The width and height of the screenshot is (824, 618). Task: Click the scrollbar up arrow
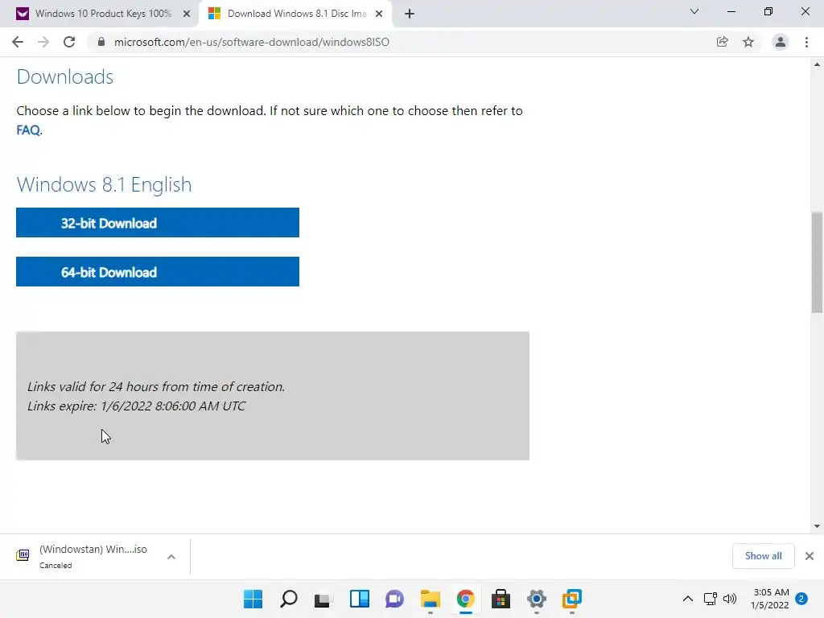click(x=817, y=64)
